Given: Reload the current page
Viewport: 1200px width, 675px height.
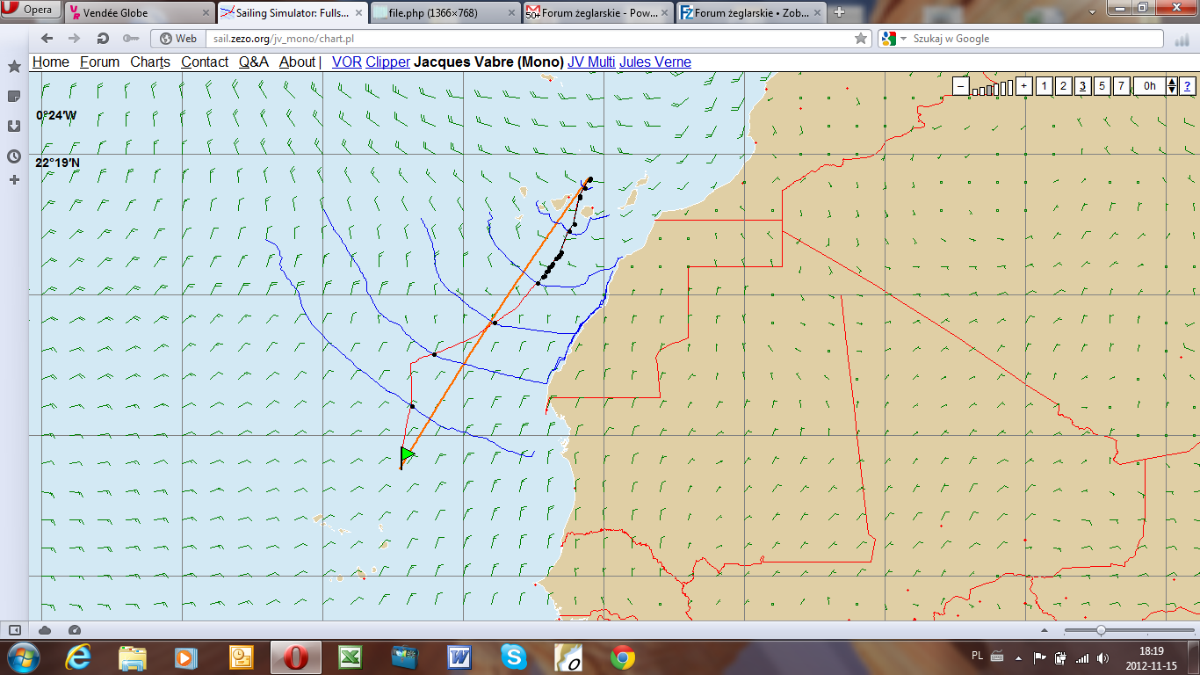Looking at the screenshot, I should tap(103, 39).
